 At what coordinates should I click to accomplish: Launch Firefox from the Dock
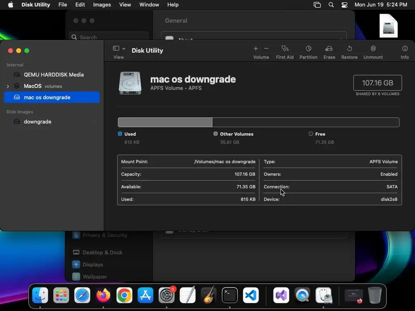pyautogui.click(x=103, y=295)
